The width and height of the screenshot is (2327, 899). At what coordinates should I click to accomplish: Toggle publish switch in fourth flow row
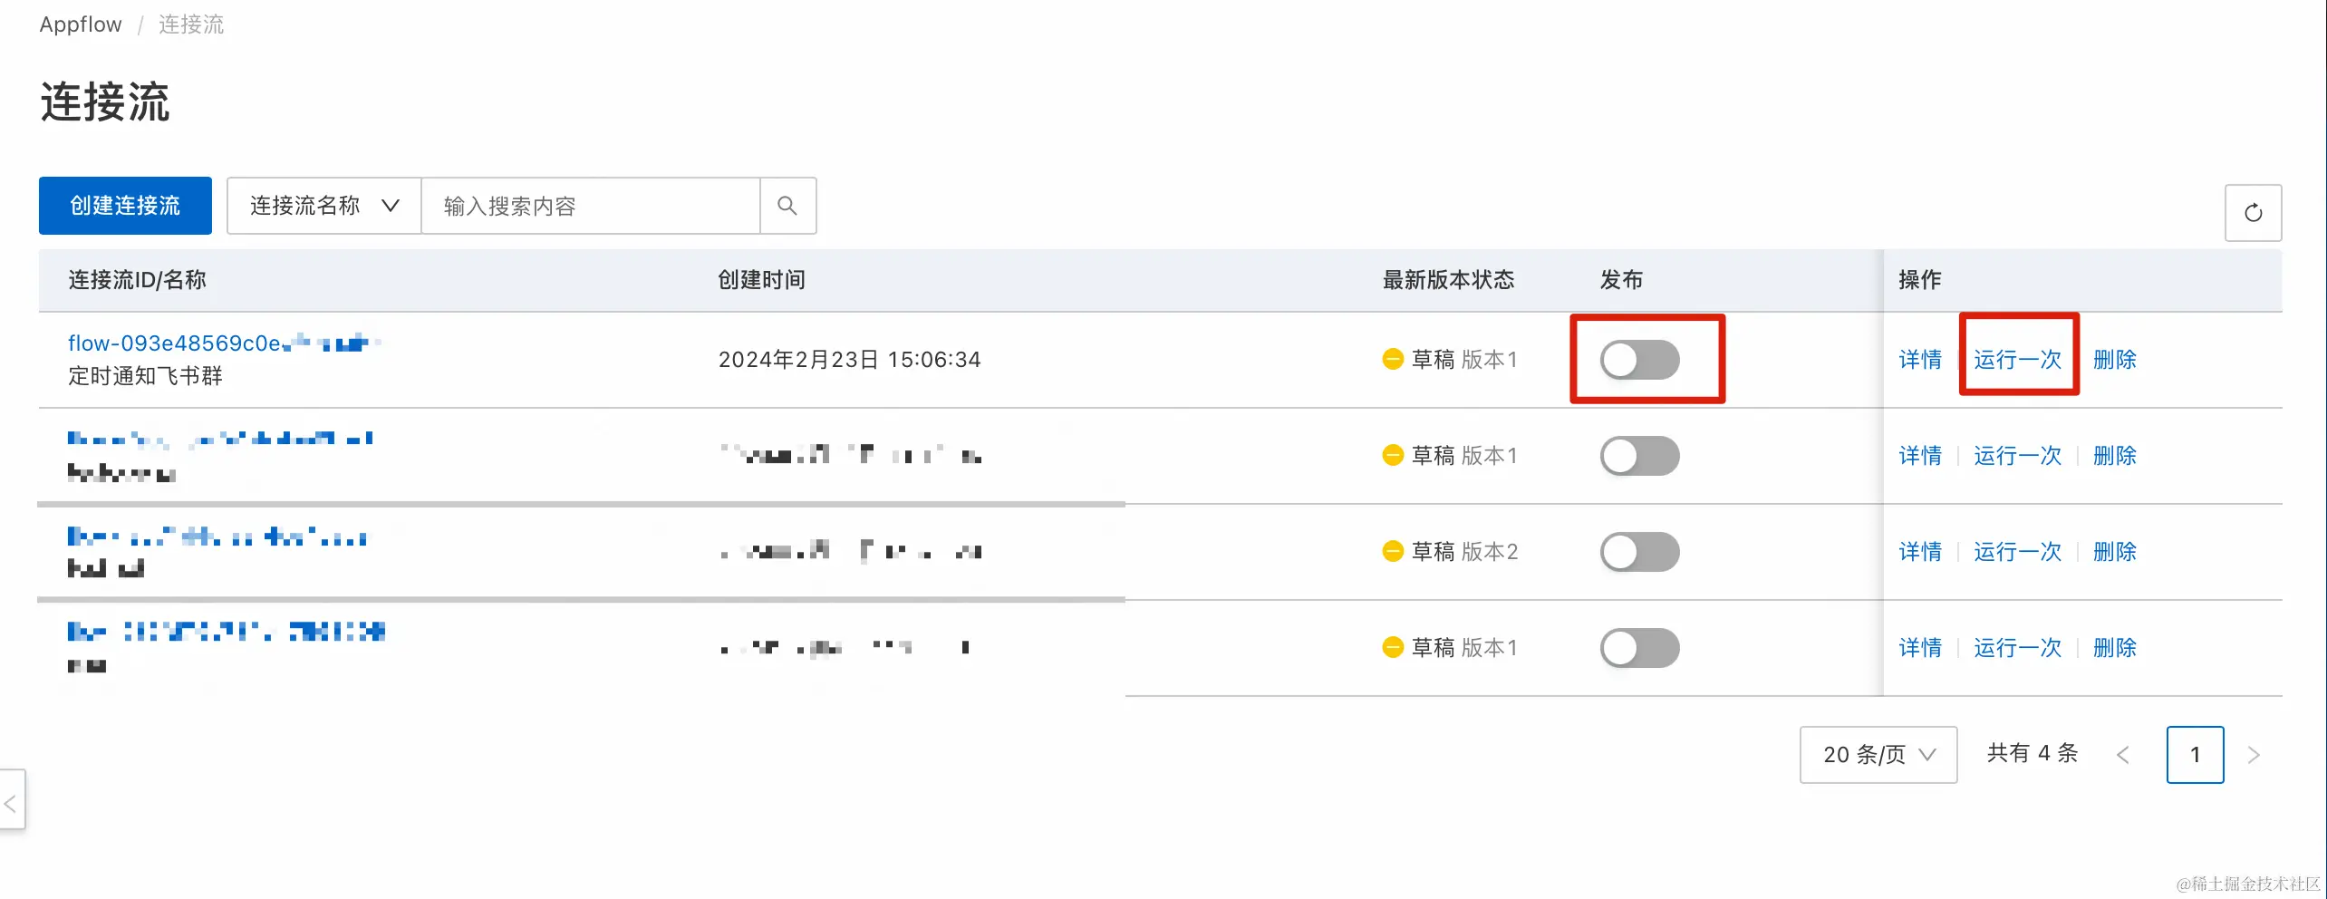tap(1639, 648)
